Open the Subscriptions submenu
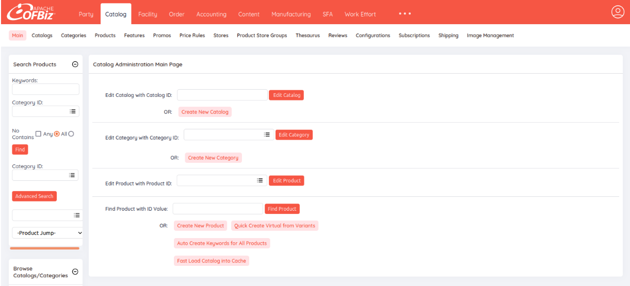This screenshot has height=286, width=630. point(414,36)
